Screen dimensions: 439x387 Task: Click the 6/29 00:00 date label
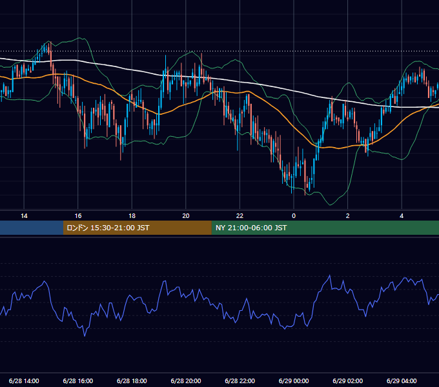pos(294,381)
